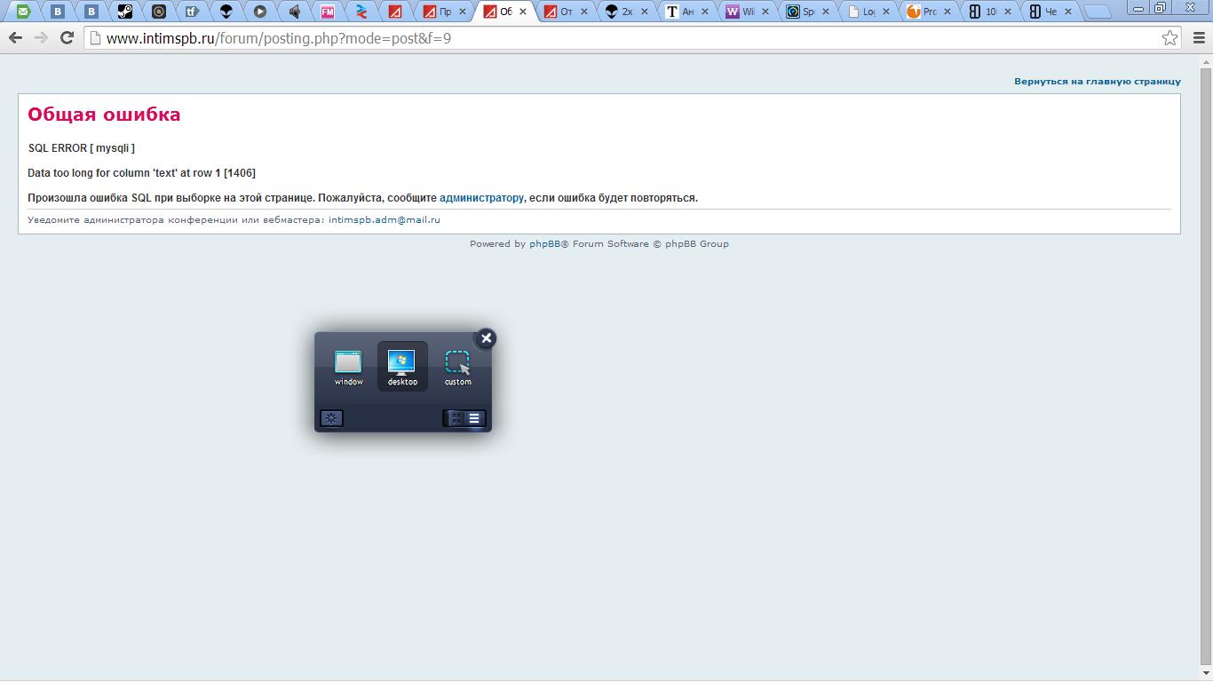Image resolution: width=1213 pixels, height=682 pixels.
Task: Switch capture widget to list view
Action: point(474,418)
